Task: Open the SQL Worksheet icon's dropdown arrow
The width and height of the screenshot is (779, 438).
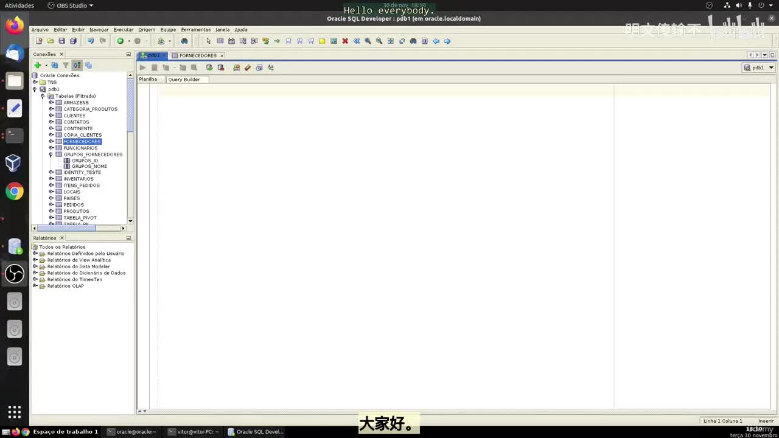Action: pyautogui.click(x=169, y=41)
